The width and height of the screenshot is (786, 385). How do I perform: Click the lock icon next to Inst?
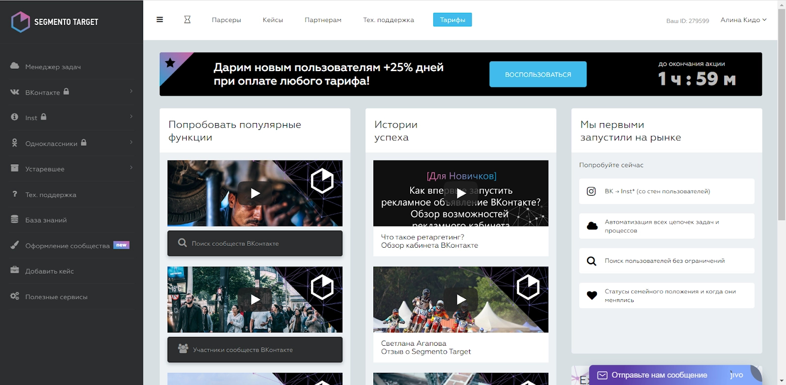pyautogui.click(x=44, y=117)
